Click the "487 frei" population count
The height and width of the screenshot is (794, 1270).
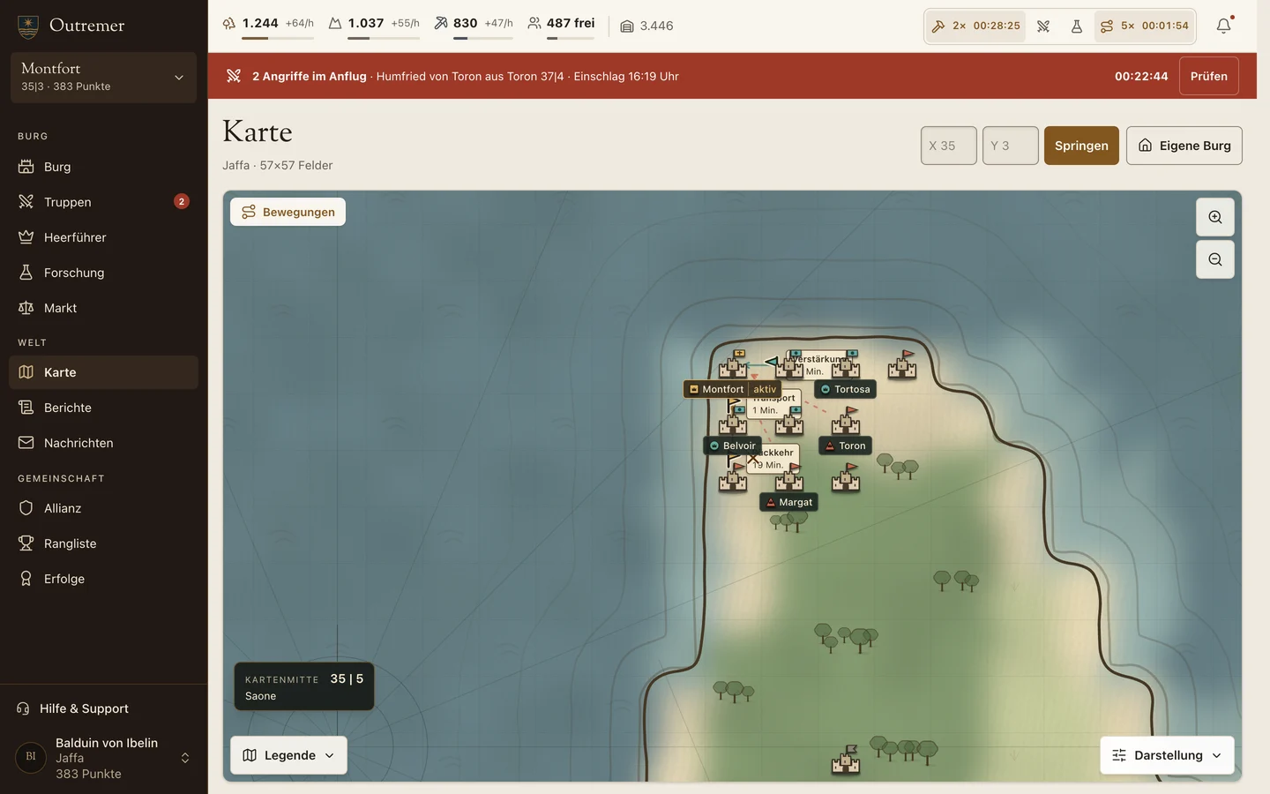571,23
